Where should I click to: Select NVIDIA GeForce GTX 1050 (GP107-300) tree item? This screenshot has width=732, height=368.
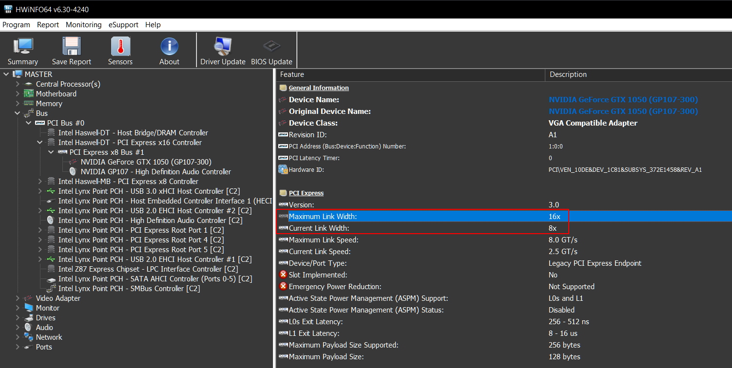146,162
